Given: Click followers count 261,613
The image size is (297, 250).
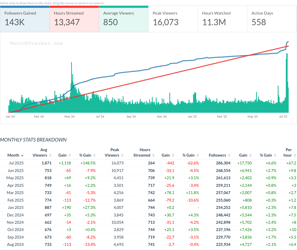Looking at the screenshot, I should click(223, 178).
